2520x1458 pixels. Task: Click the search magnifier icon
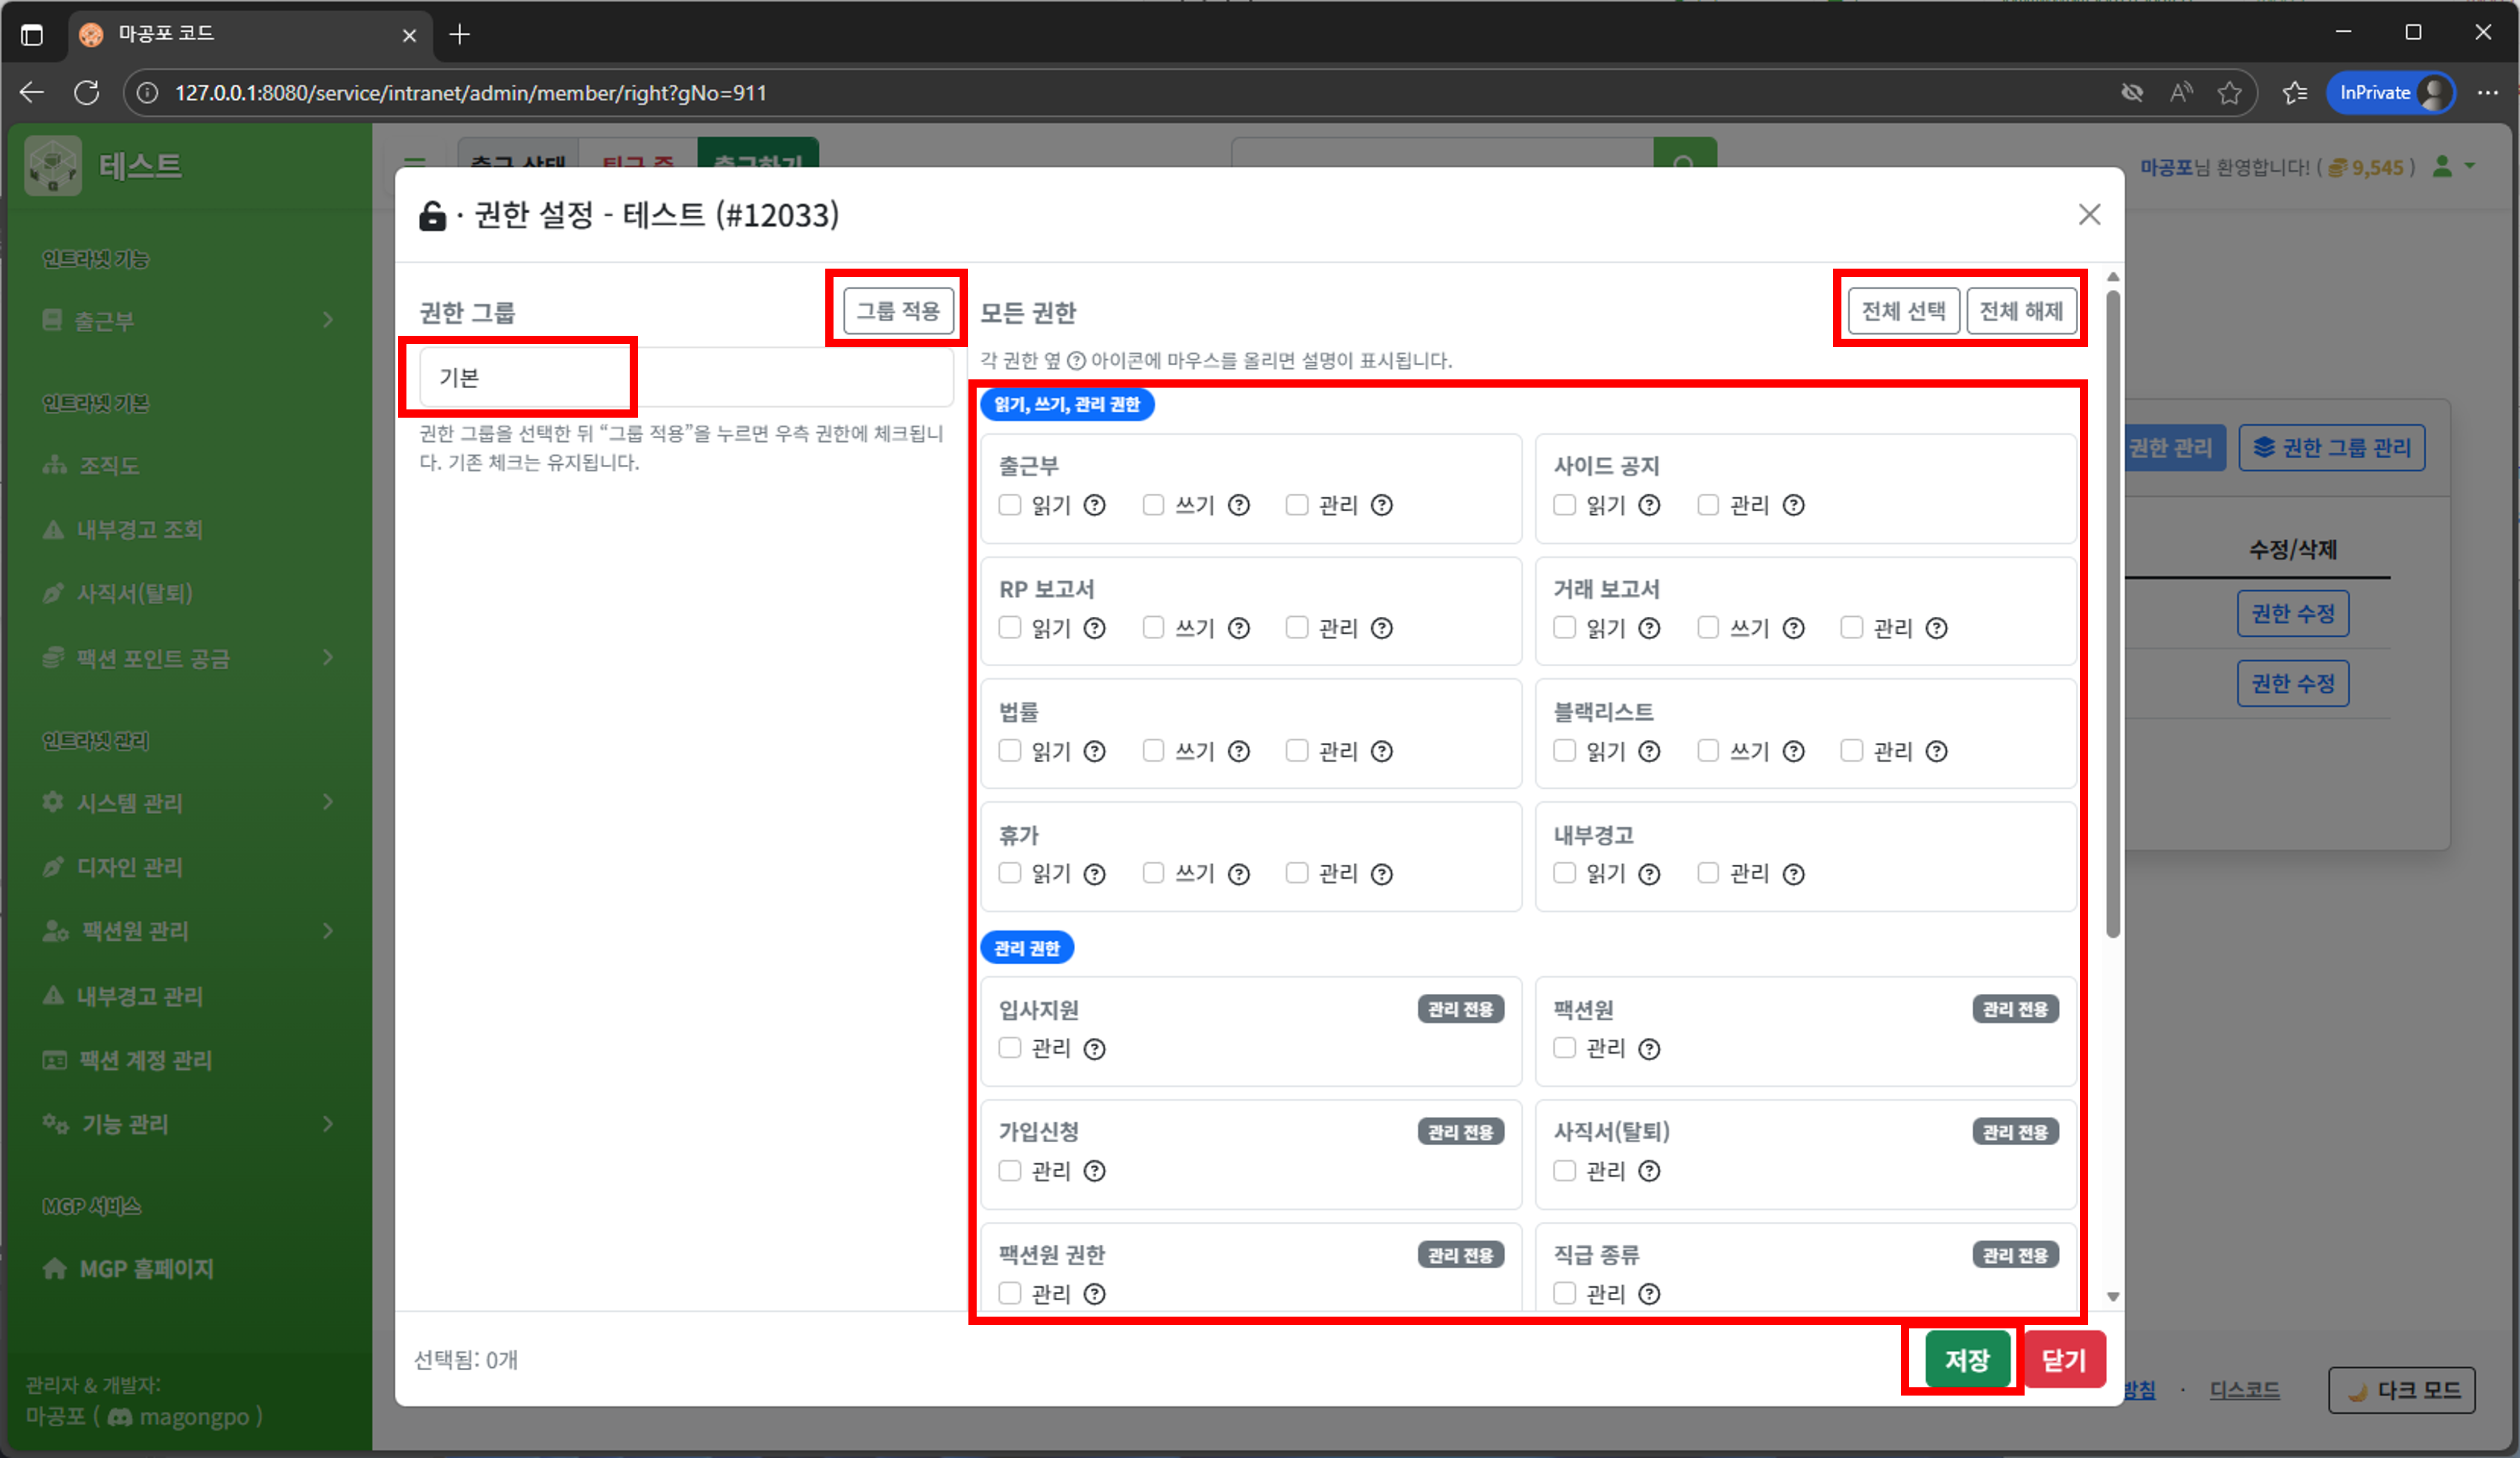click(x=1685, y=160)
